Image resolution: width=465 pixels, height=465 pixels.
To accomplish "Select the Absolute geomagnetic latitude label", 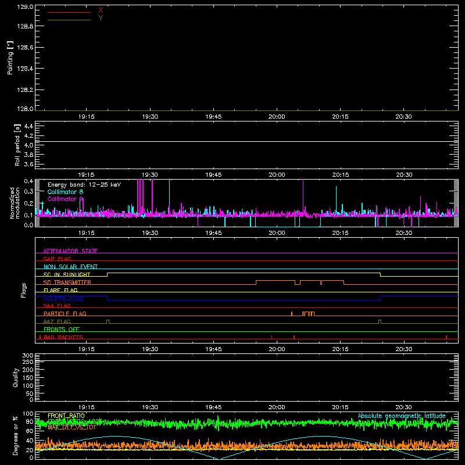I will [x=402, y=416].
